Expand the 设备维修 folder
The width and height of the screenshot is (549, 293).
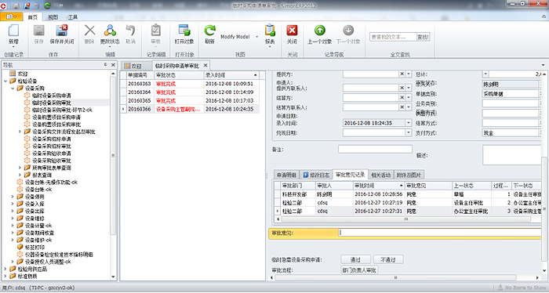click(13, 218)
